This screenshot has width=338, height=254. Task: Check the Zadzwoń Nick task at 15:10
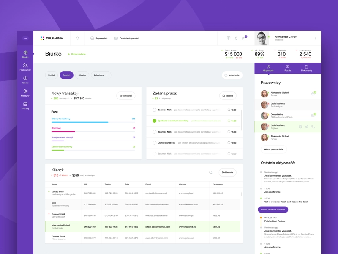[x=154, y=132]
